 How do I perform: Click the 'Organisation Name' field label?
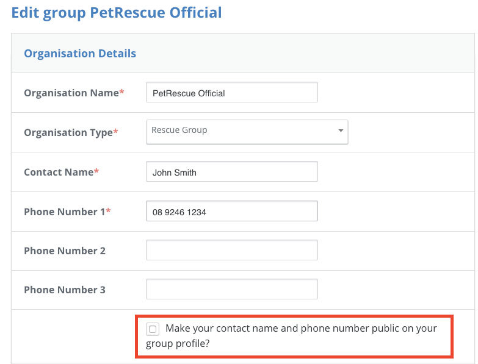click(x=71, y=93)
